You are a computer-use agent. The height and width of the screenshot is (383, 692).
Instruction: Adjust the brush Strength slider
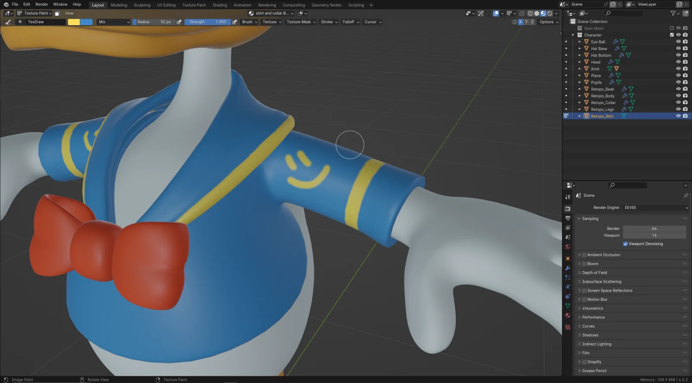208,22
